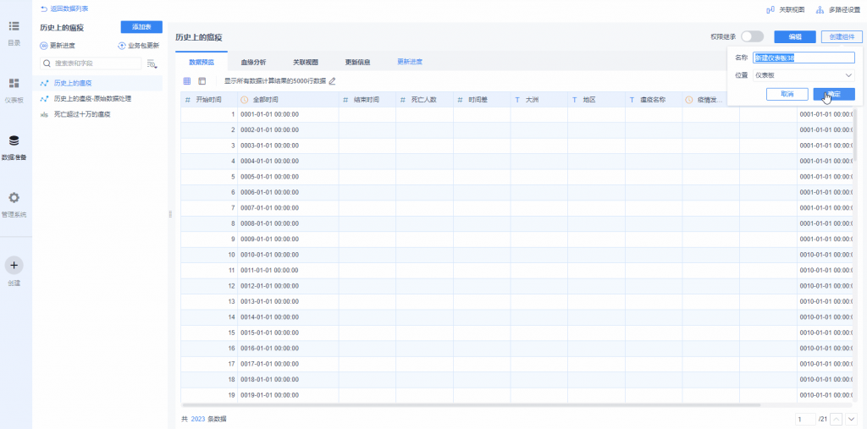Click 取消 in the create popup
Image resolution: width=867 pixels, height=429 pixels.
point(787,94)
